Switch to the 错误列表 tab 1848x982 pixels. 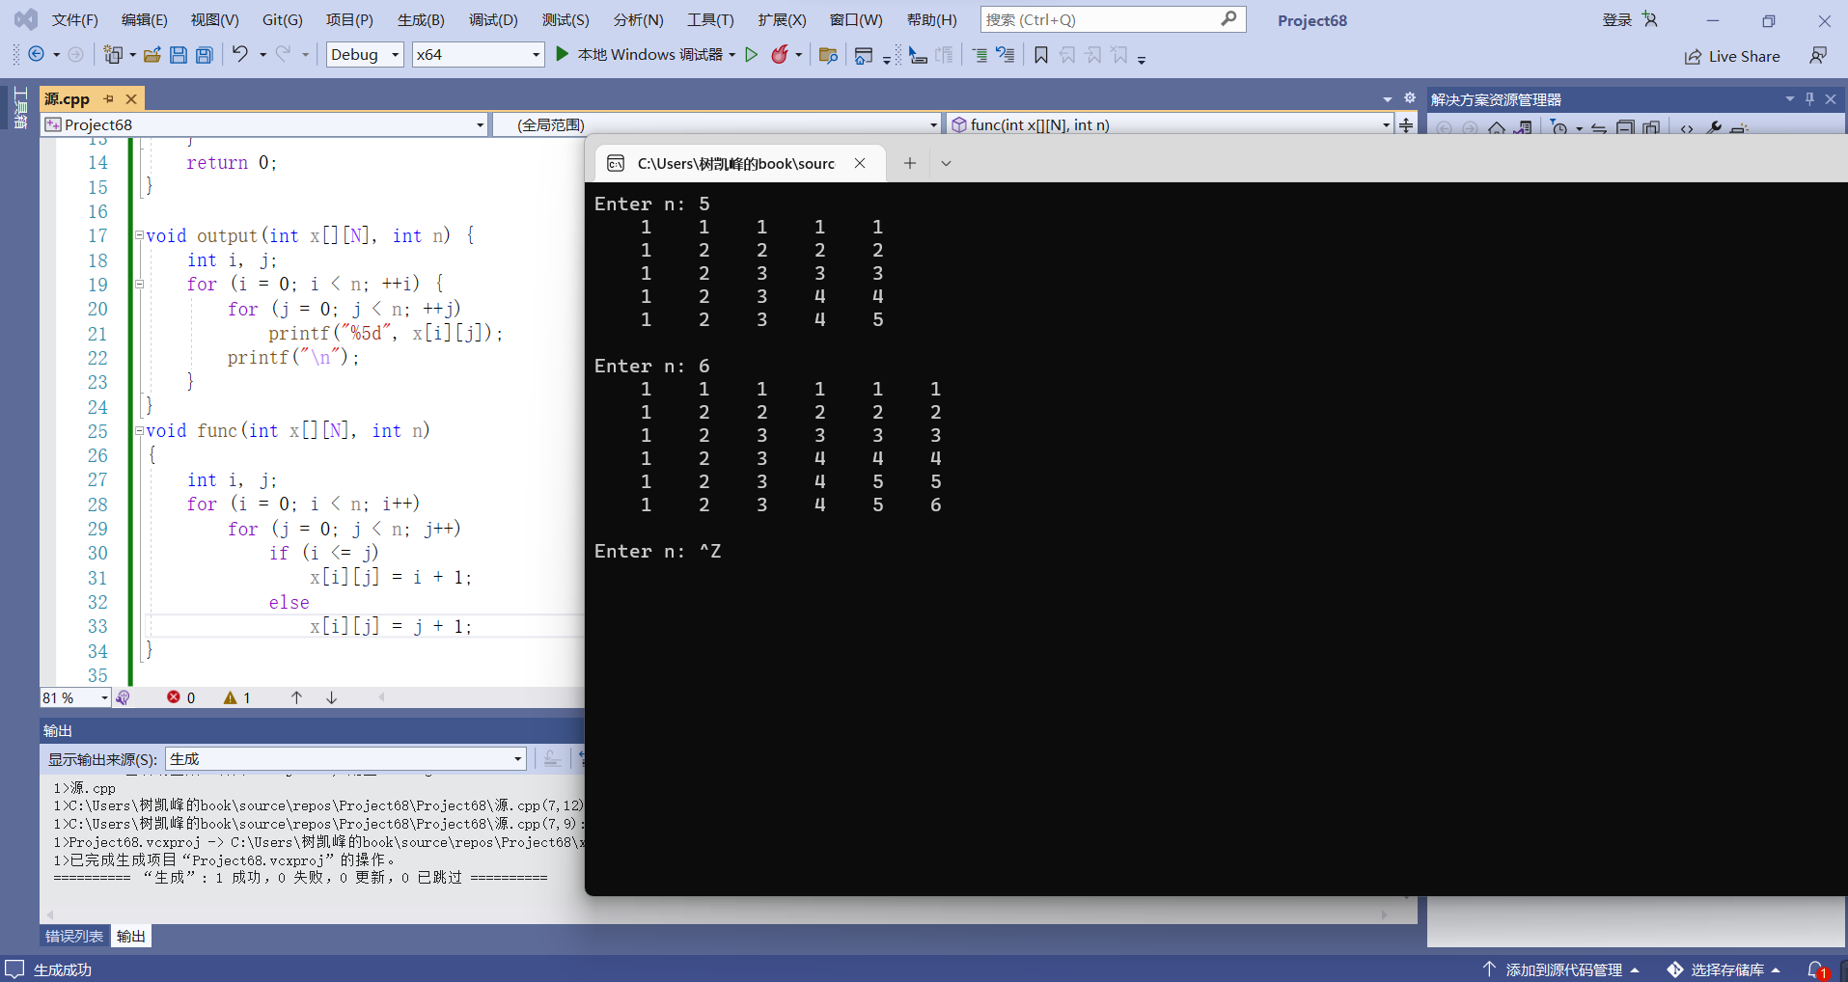pyautogui.click(x=74, y=936)
